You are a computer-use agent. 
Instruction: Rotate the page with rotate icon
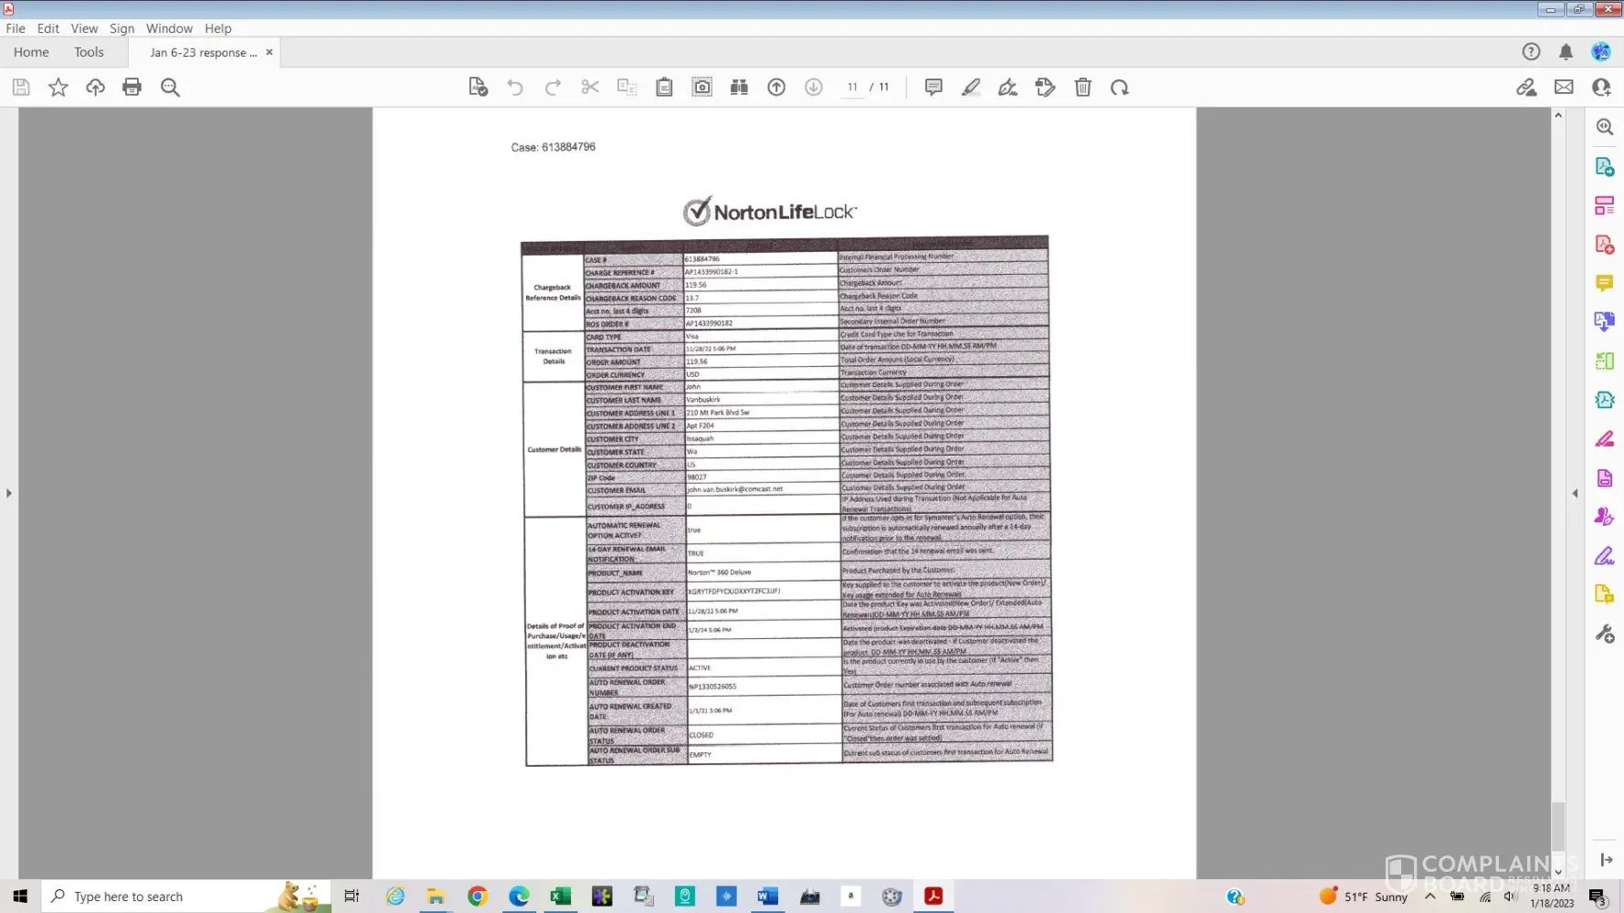tap(1120, 88)
